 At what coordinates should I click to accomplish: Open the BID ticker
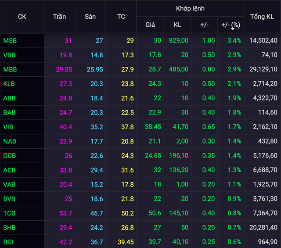pos(9,241)
